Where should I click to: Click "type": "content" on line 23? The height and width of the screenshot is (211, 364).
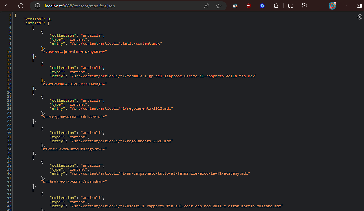(69, 104)
